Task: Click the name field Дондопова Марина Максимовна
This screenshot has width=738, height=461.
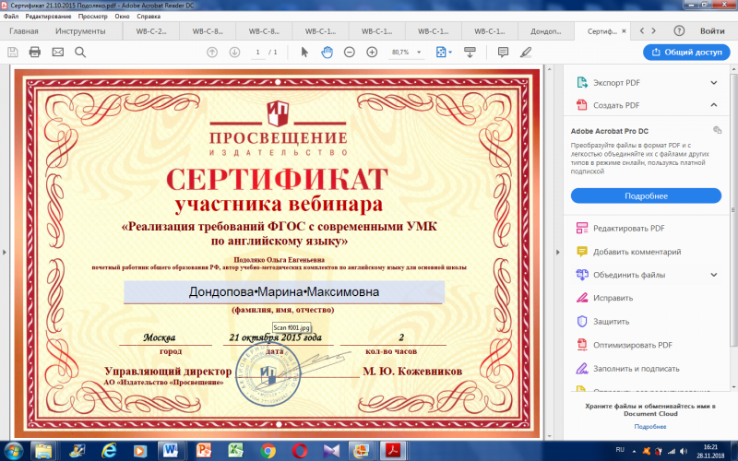Action: (x=284, y=292)
